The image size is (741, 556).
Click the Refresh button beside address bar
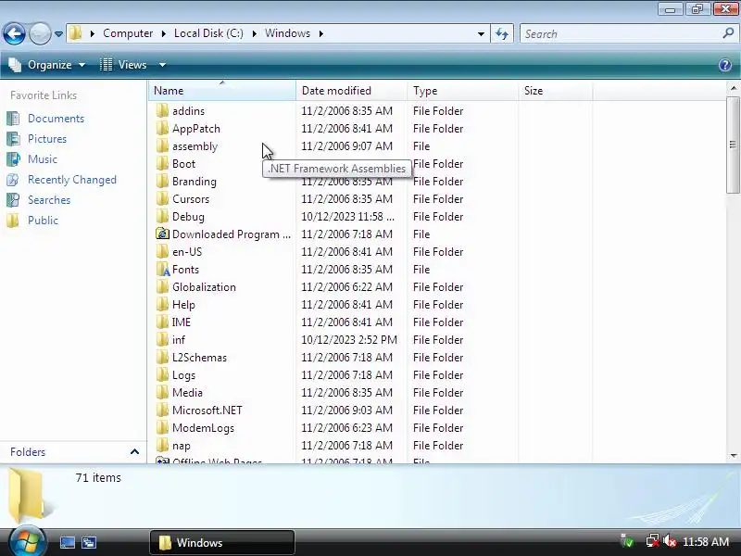point(502,33)
